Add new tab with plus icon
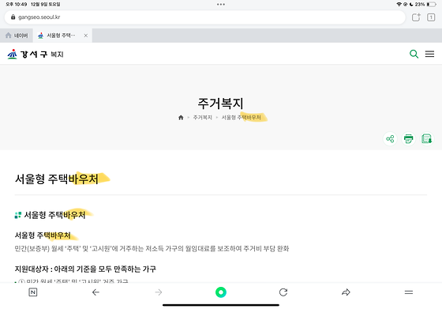The image size is (442, 309). pos(416,17)
